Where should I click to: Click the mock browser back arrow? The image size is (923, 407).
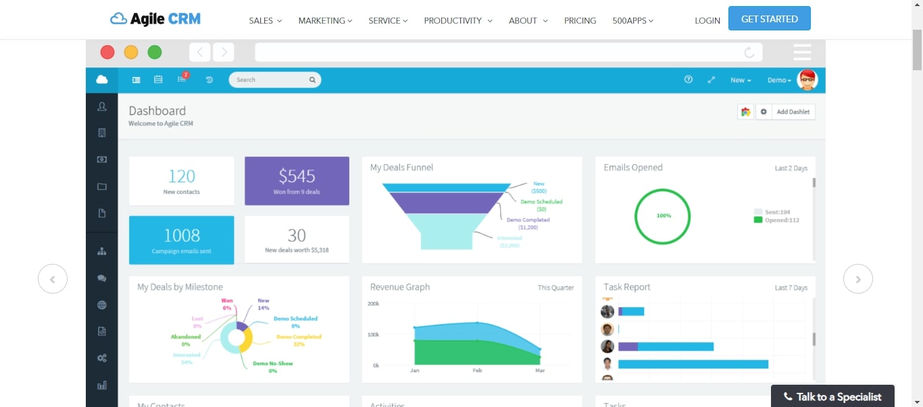pos(199,53)
